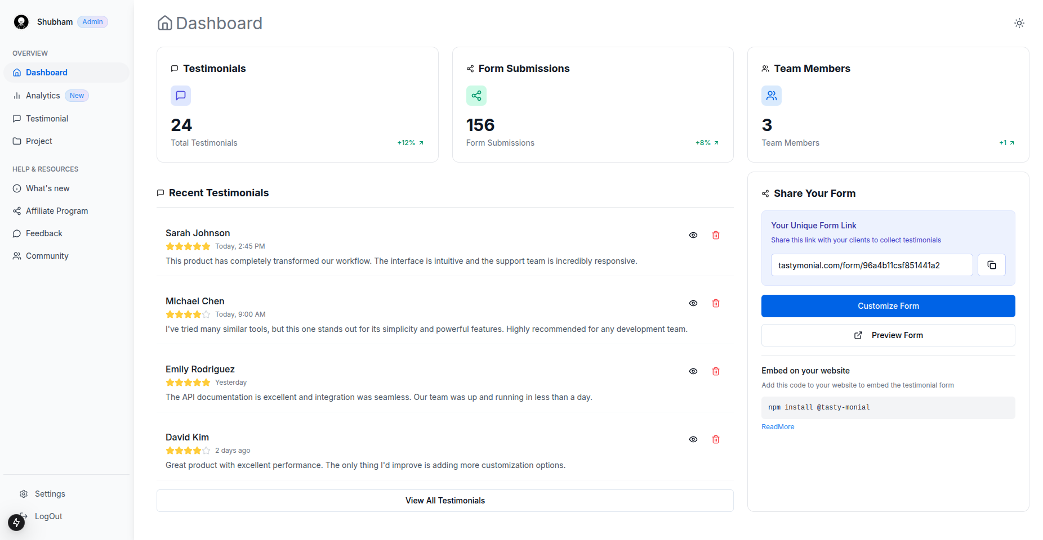The image size is (1043, 540).
Task: Click View All Testimonials
Action: point(445,501)
